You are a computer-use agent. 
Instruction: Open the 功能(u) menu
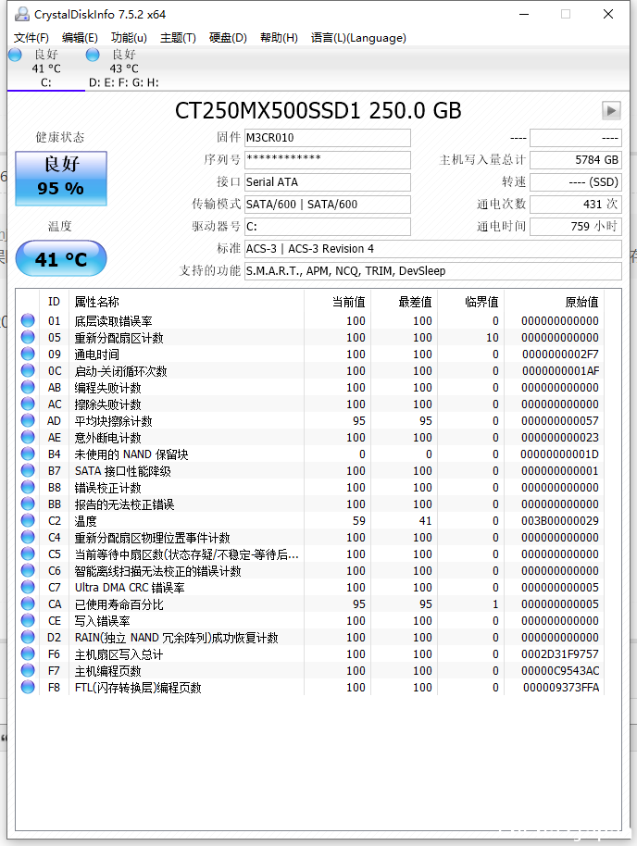[x=129, y=38]
